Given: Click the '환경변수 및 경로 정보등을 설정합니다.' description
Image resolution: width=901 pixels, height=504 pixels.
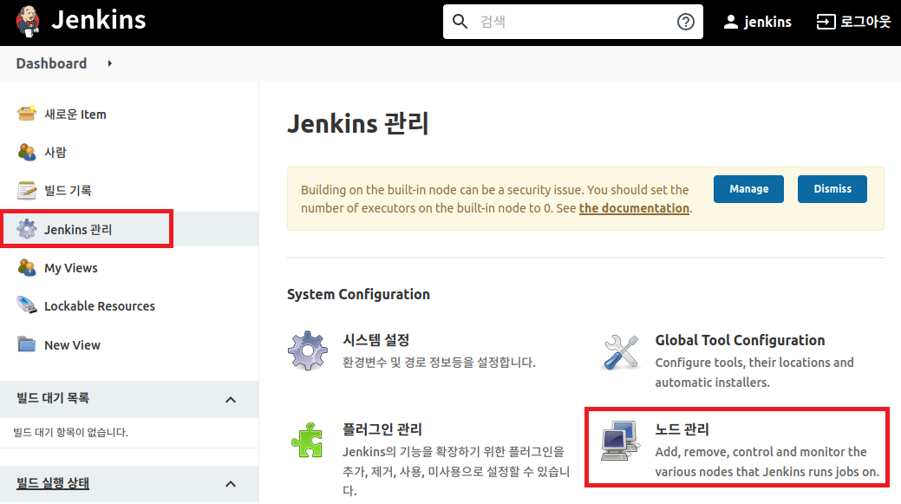Looking at the screenshot, I should point(439,362).
